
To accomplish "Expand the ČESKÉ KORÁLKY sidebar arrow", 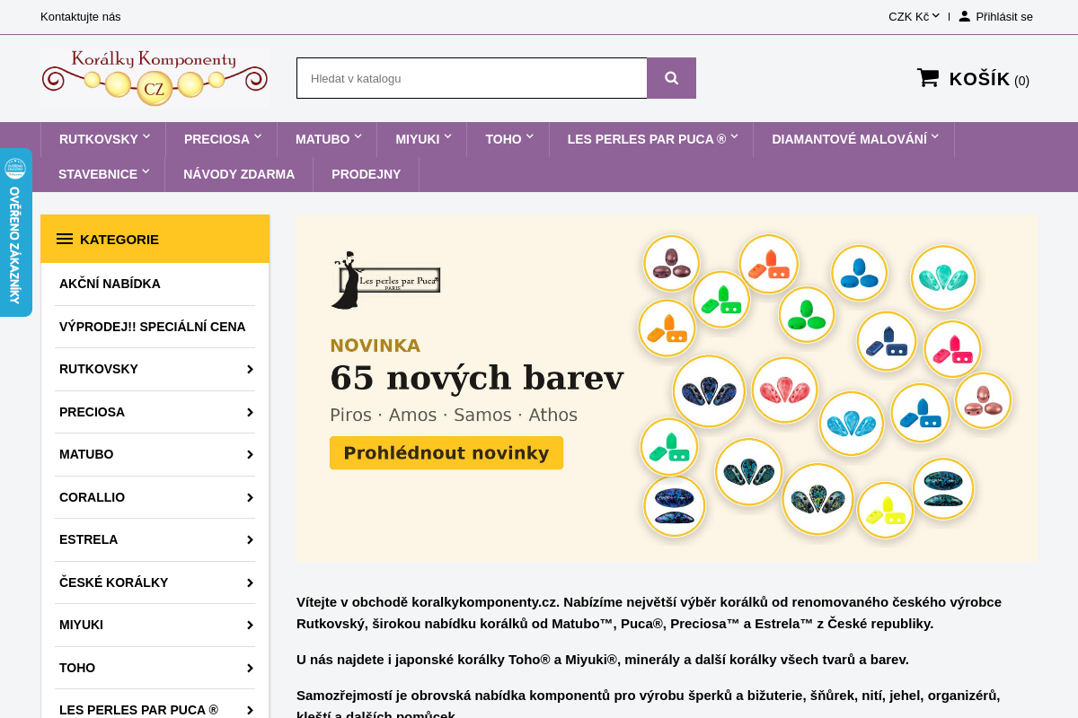I will coord(250,582).
